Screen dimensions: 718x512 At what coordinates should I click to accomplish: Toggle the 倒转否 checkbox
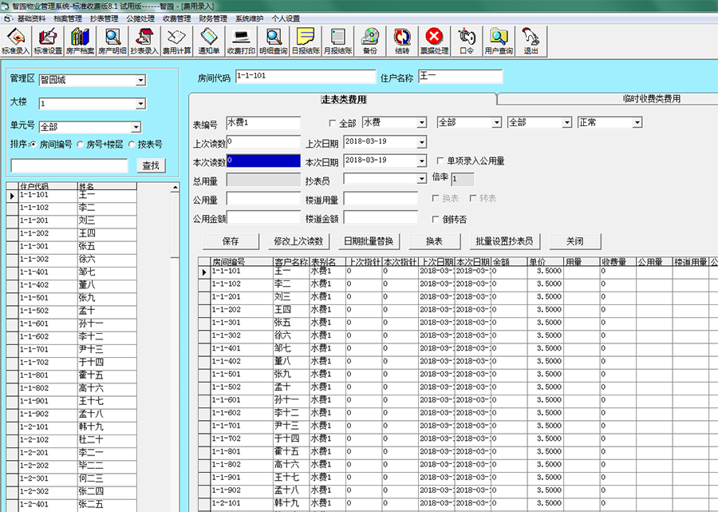click(436, 219)
